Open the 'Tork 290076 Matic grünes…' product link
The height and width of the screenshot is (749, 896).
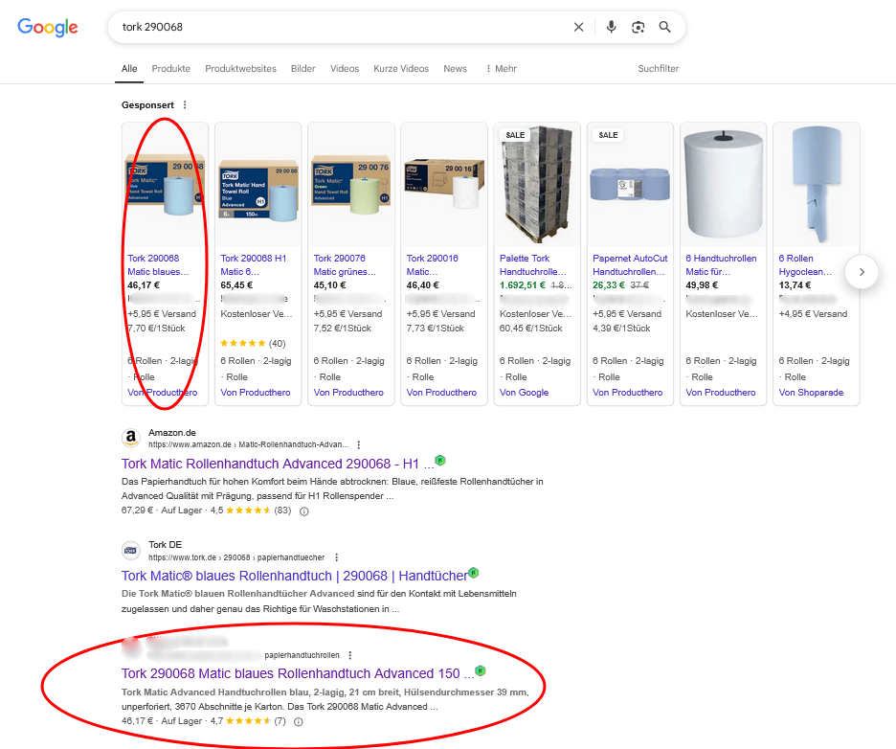pyautogui.click(x=345, y=265)
